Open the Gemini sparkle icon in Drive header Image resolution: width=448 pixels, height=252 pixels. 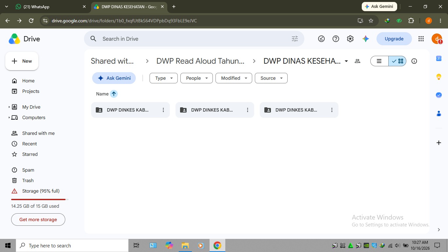point(366,39)
